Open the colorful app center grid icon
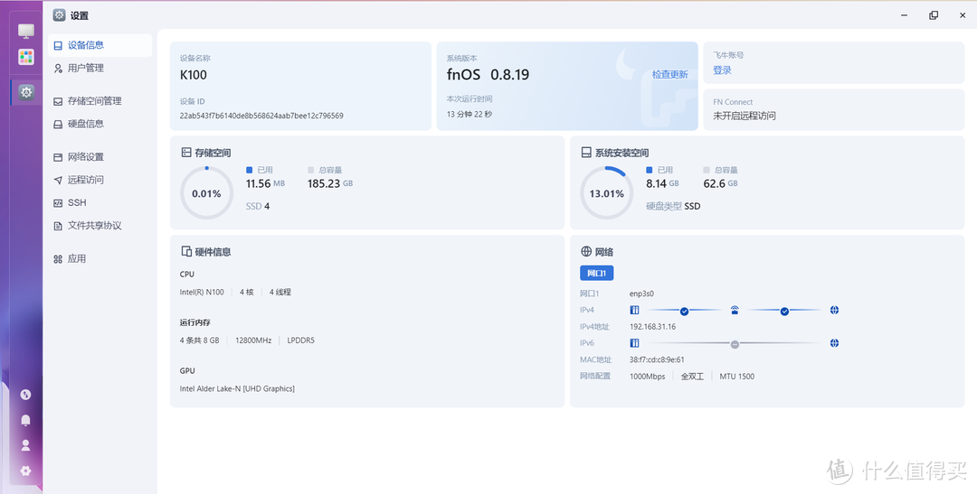 [x=26, y=57]
